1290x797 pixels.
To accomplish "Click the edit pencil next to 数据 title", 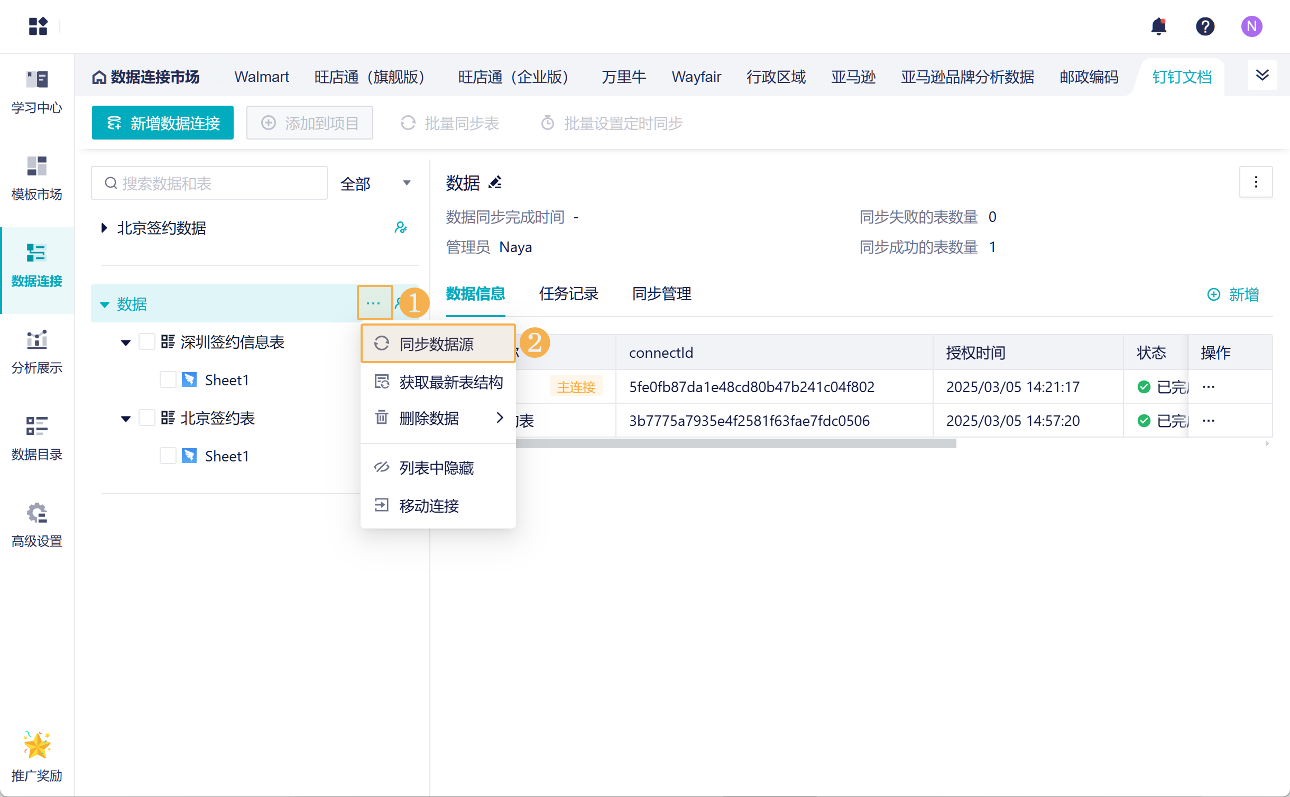I will (495, 183).
